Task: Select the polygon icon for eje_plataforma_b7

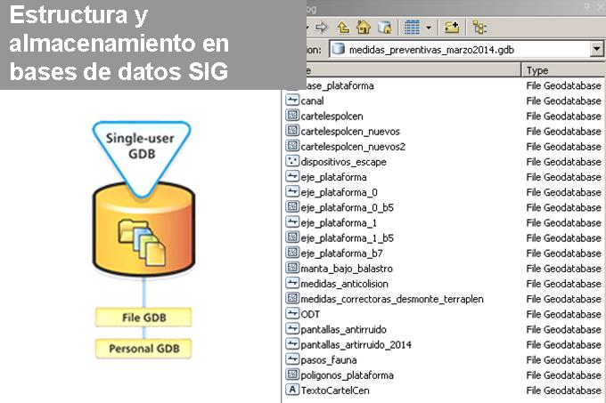Action: [x=292, y=253]
